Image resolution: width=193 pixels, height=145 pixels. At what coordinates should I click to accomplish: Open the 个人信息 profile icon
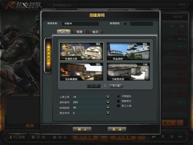point(11,137)
